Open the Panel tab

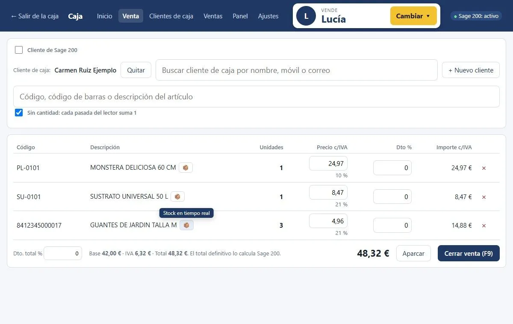click(240, 16)
